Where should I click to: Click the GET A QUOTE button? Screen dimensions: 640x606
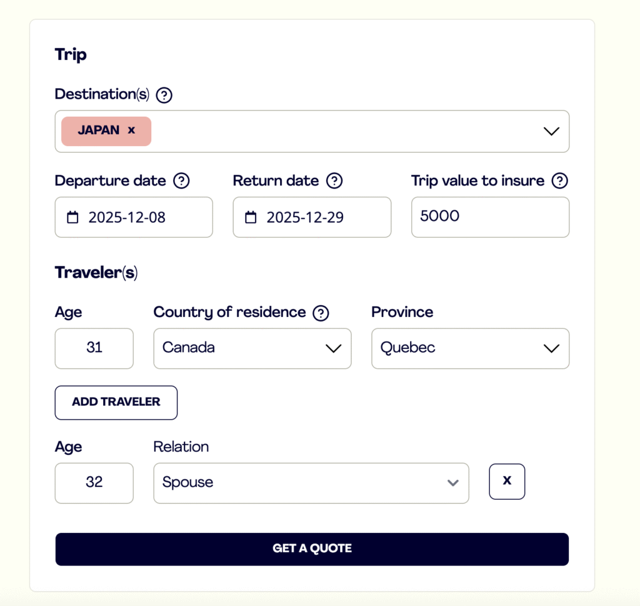tap(312, 549)
